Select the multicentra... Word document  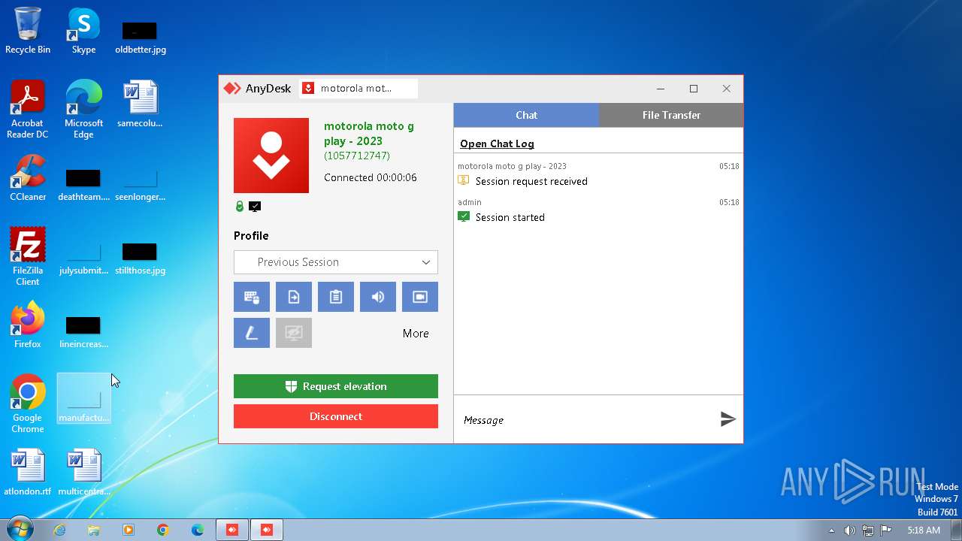coord(83,473)
